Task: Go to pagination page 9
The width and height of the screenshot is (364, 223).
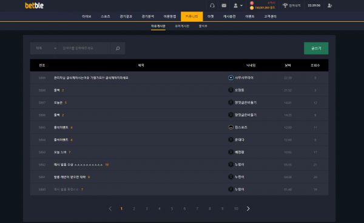Action: click(x=222, y=208)
